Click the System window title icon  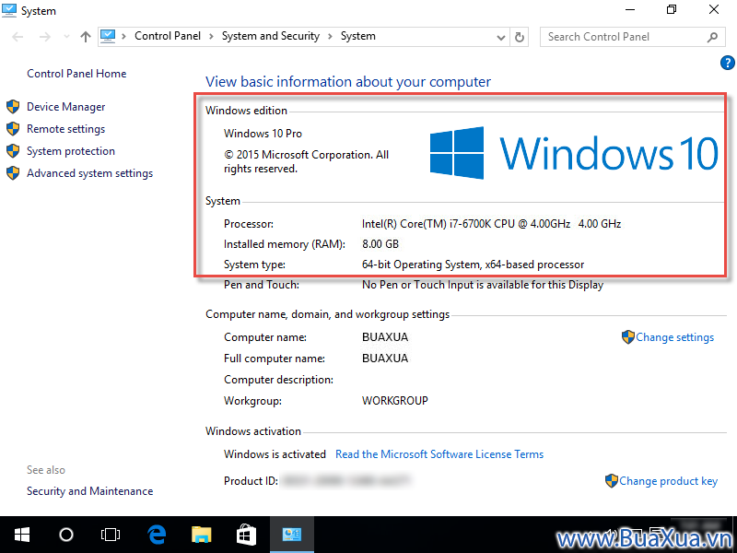tap(9, 10)
